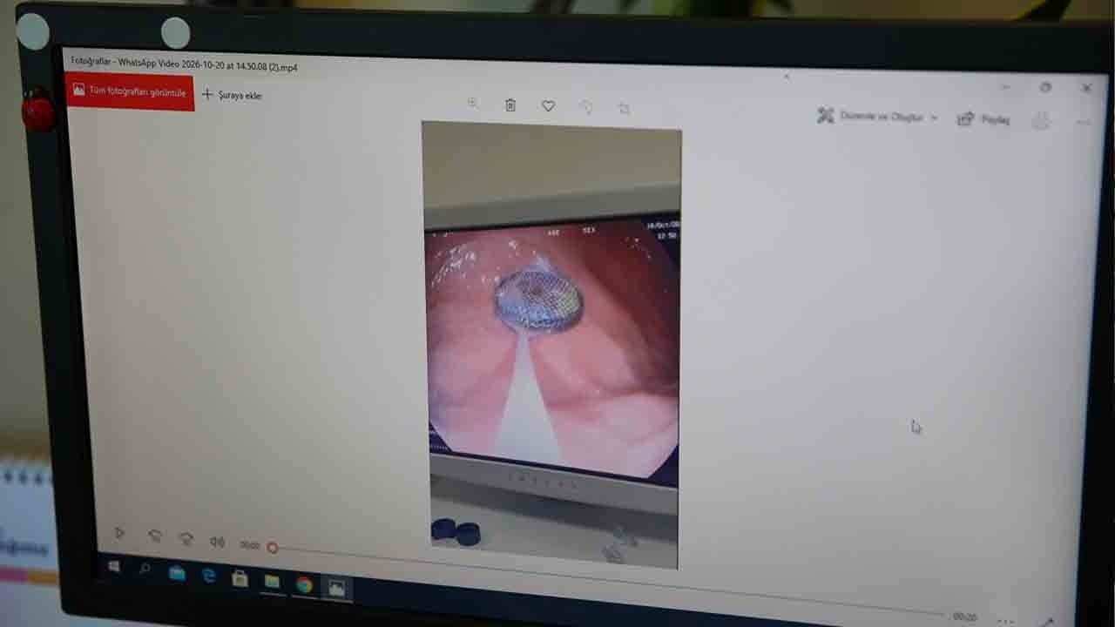Click the Photos app taskbar icon
Image resolution: width=1115 pixels, height=627 pixels.
(x=336, y=588)
